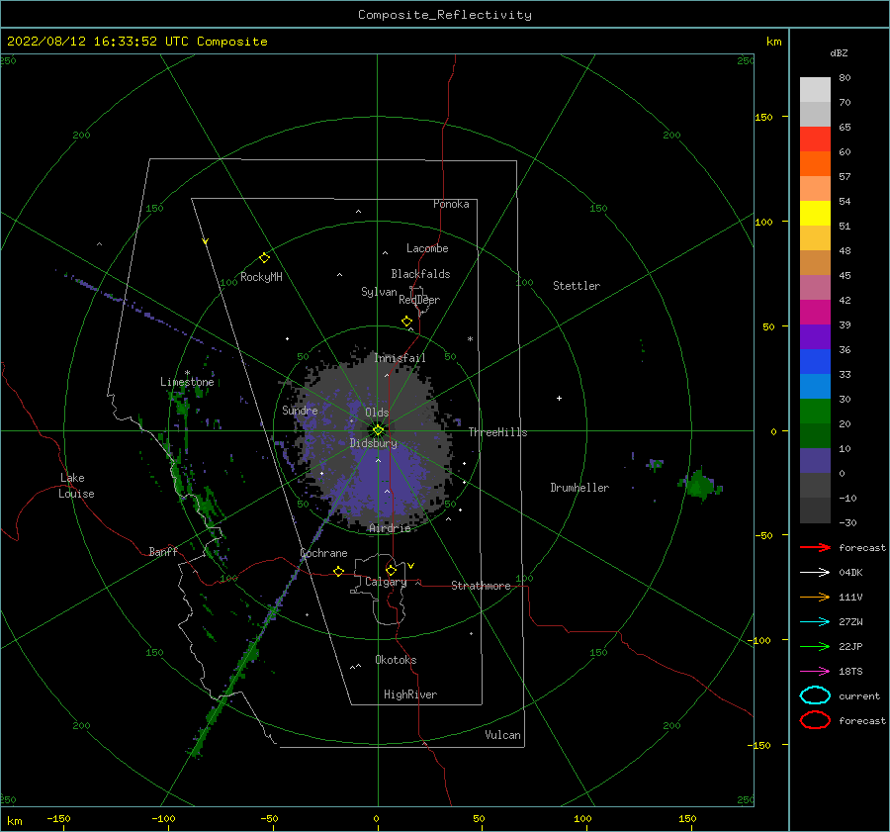Pick the green 22JP arrow legend entry
The width and height of the screenshot is (890, 832).
point(815,646)
